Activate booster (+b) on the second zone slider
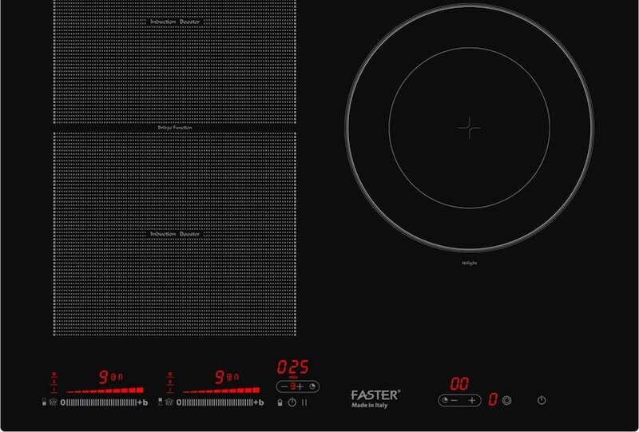This screenshot has width=639, height=432. [259, 402]
